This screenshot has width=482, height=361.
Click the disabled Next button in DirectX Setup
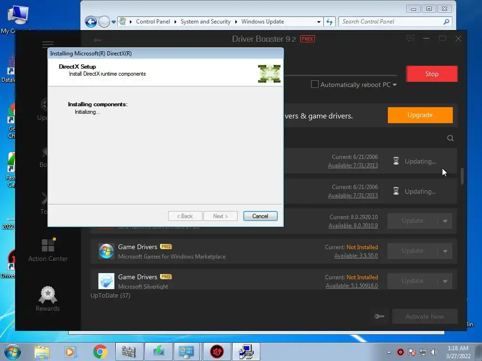220,216
